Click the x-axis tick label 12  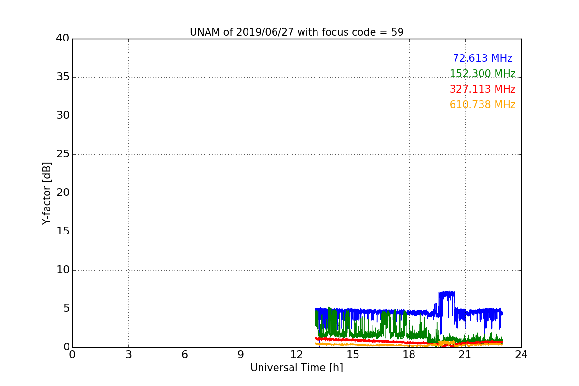point(297,355)
